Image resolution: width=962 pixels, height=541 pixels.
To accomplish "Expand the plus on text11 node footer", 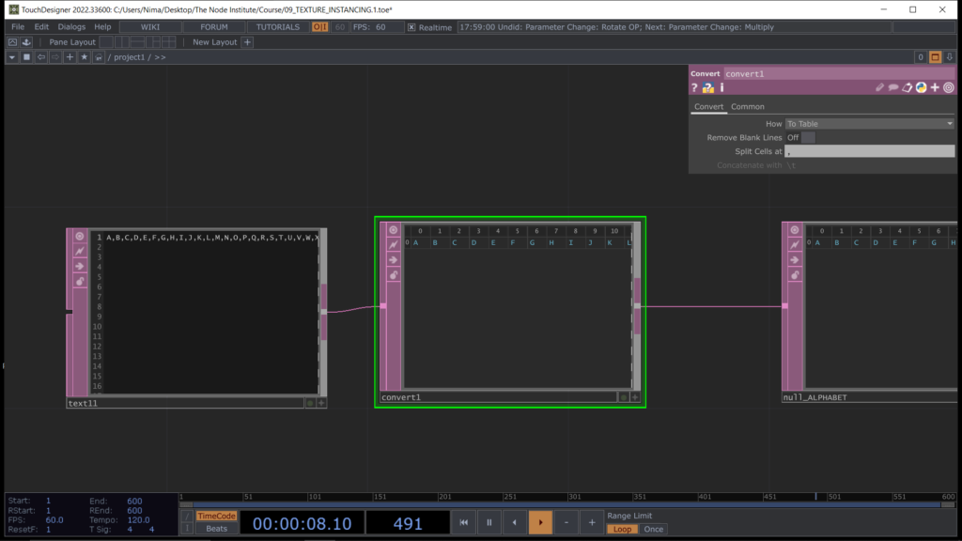I will click(321, 403).
